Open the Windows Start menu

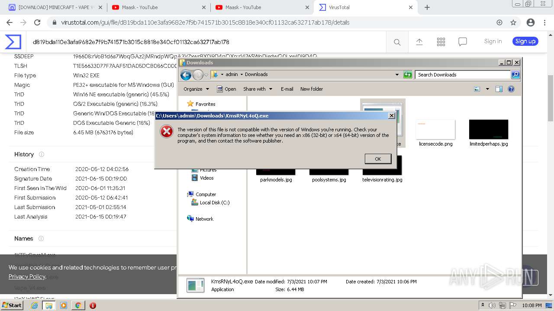(12, 305)
